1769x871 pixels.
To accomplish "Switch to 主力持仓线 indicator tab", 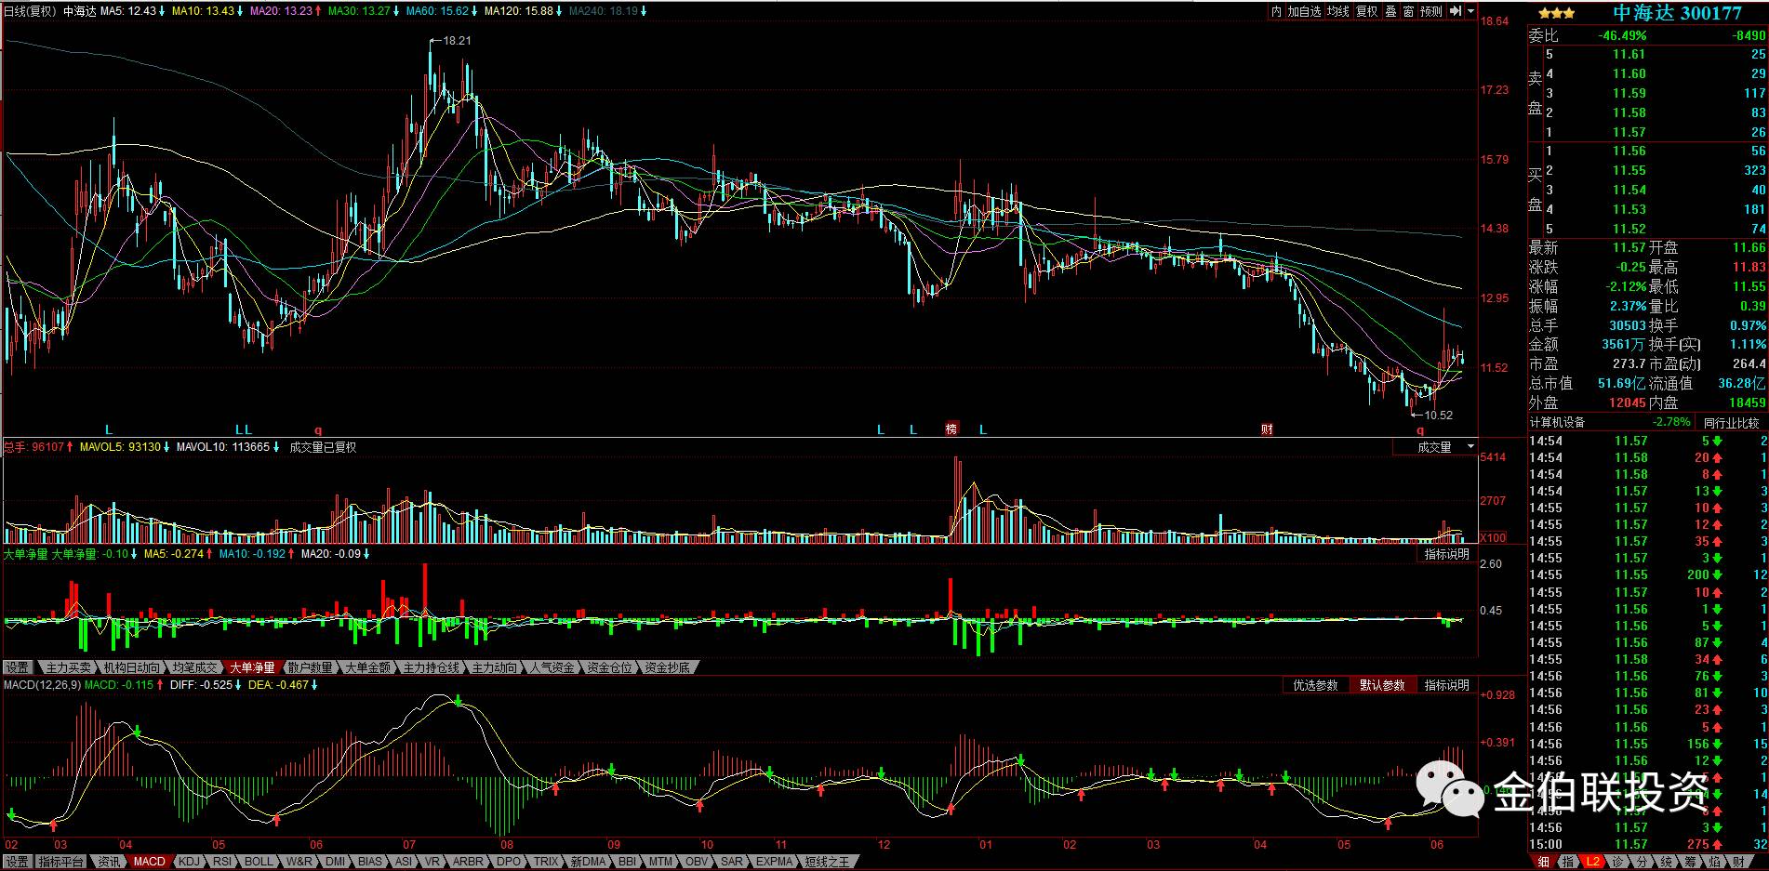I will [x=431, y=667].
